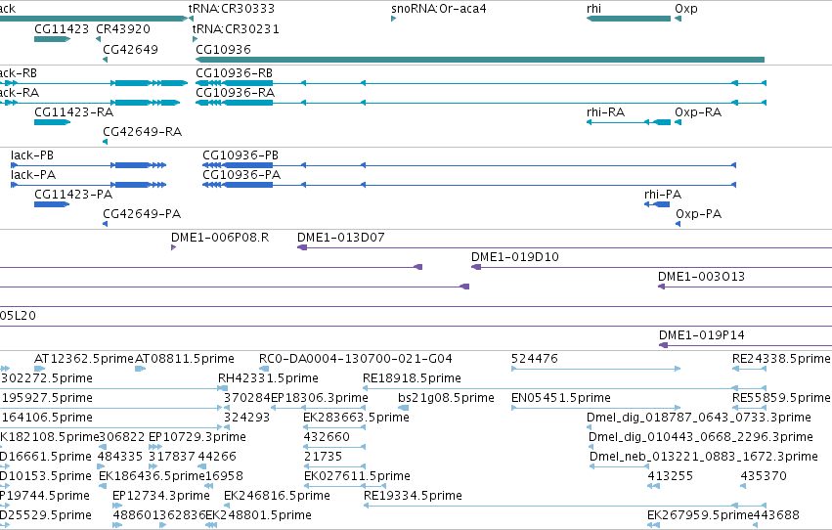The height and width of the screenshot is (530, 832).
Task: Select the EN05451.5prime EST label
Action: pyautogui.click(x=561, y=398)
